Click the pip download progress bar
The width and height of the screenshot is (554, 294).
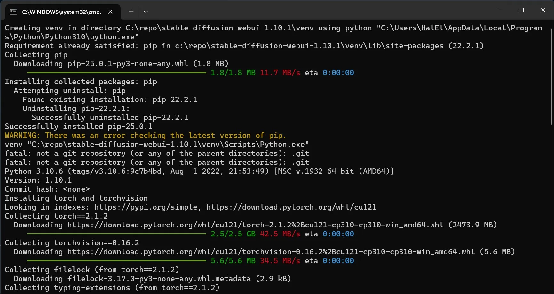[117, 73]
